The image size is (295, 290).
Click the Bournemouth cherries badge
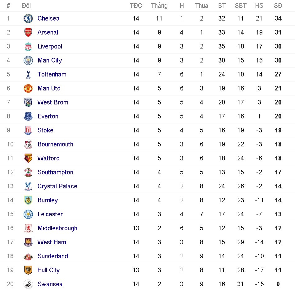(x=28, y=144)
